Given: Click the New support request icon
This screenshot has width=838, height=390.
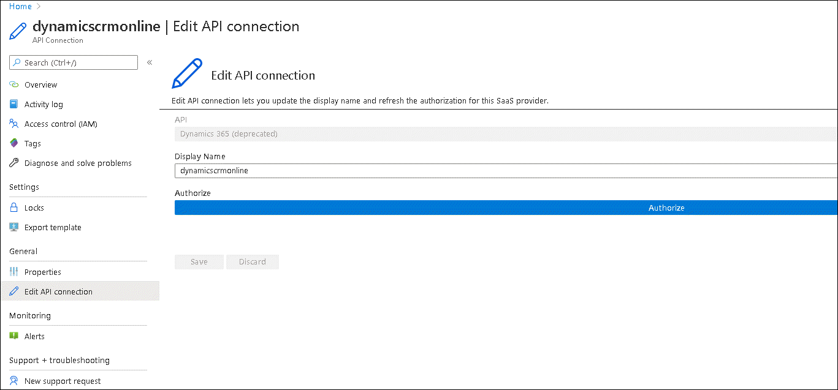Looking at the screenshot, I should pos(14,381).
